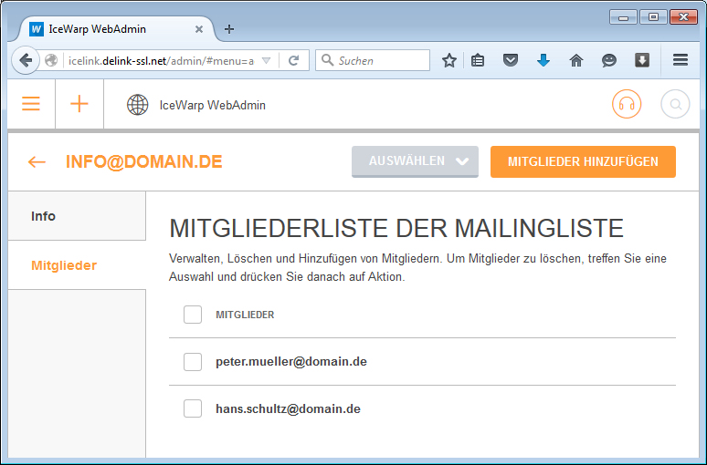Expand the Auswählen dropdown
707x465 pixels.
tap(415, 161)
